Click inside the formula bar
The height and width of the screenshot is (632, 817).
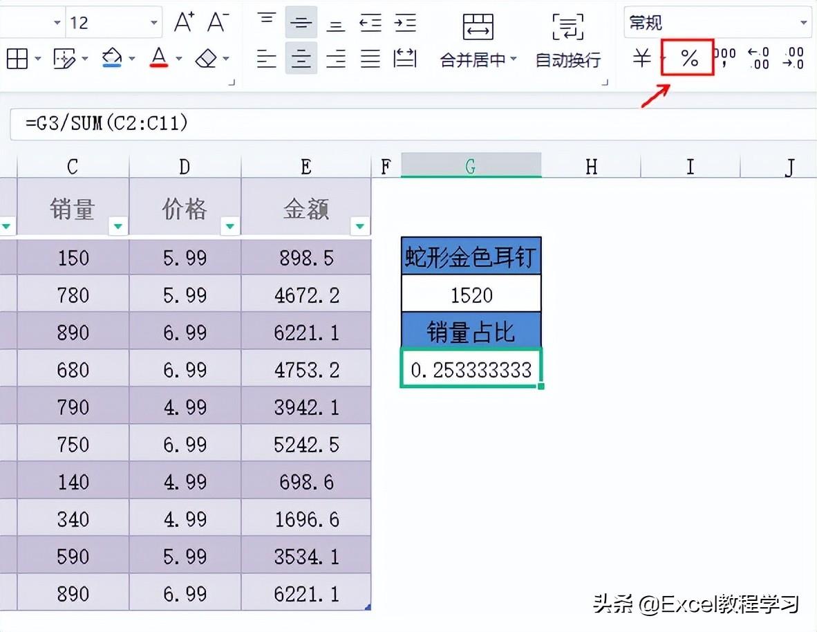click(x=415, y=124)
